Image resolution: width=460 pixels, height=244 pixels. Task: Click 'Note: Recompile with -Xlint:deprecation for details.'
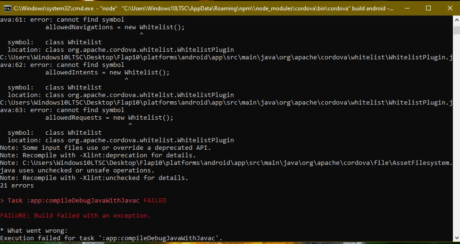pyautogui.click(x=98, y=155)
